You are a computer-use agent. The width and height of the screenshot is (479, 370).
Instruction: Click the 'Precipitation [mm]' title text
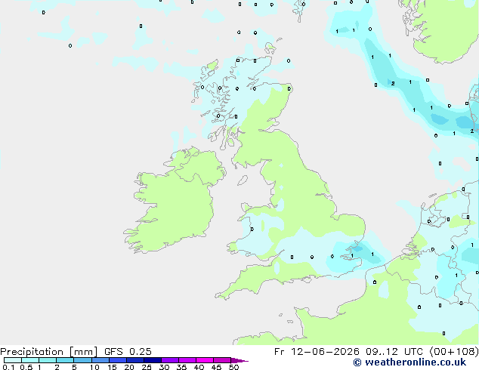[x=48, y=352]
